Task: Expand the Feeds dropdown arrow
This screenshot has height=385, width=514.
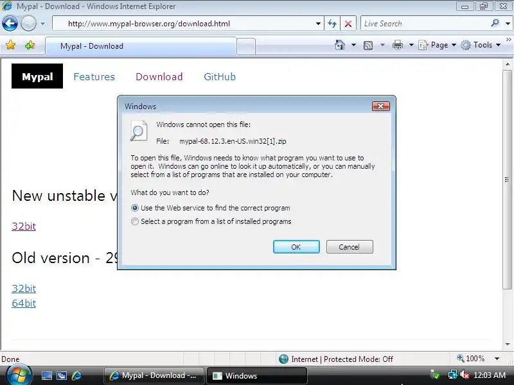Action: point(382,45)
